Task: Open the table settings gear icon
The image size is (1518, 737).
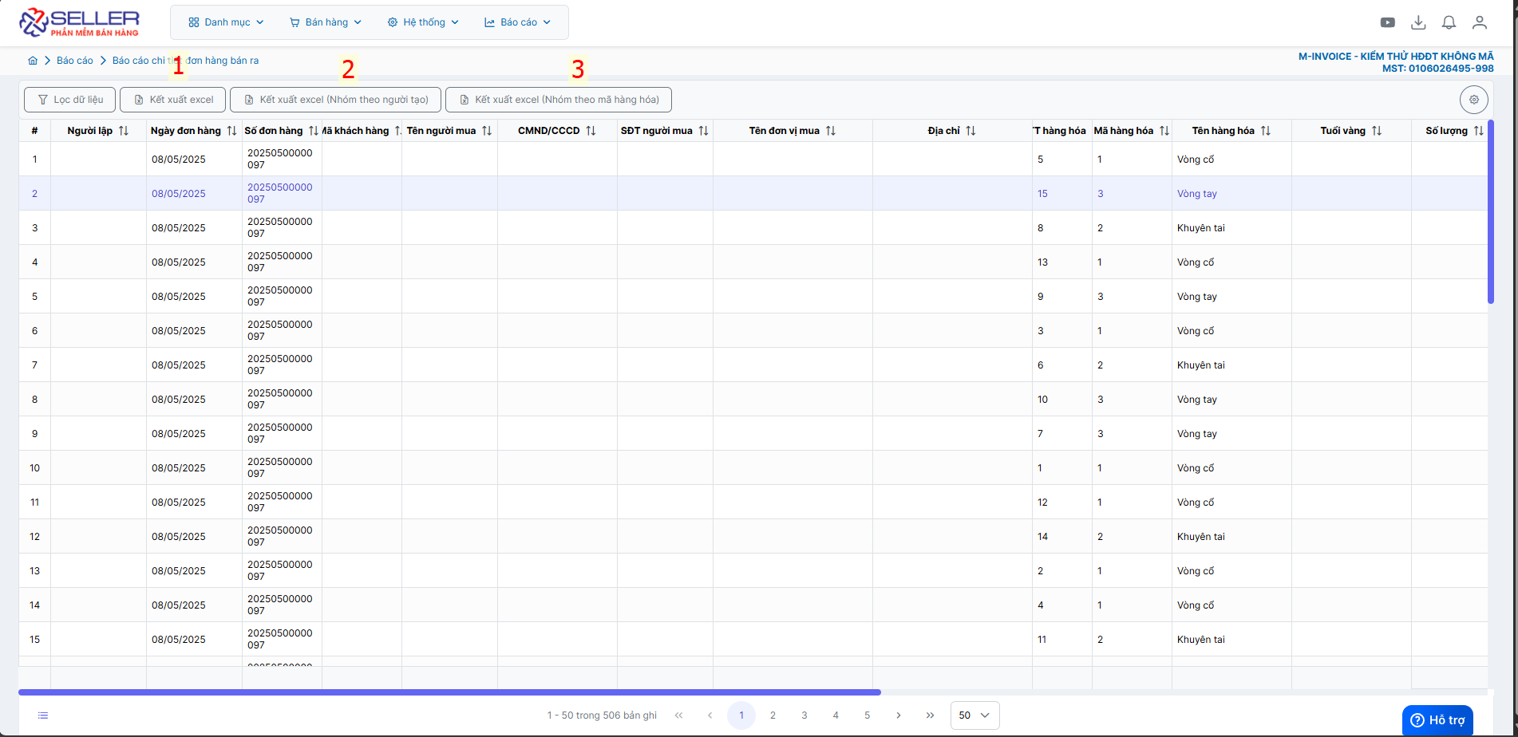Action: pyautogui.click(x=1474, y=100)
